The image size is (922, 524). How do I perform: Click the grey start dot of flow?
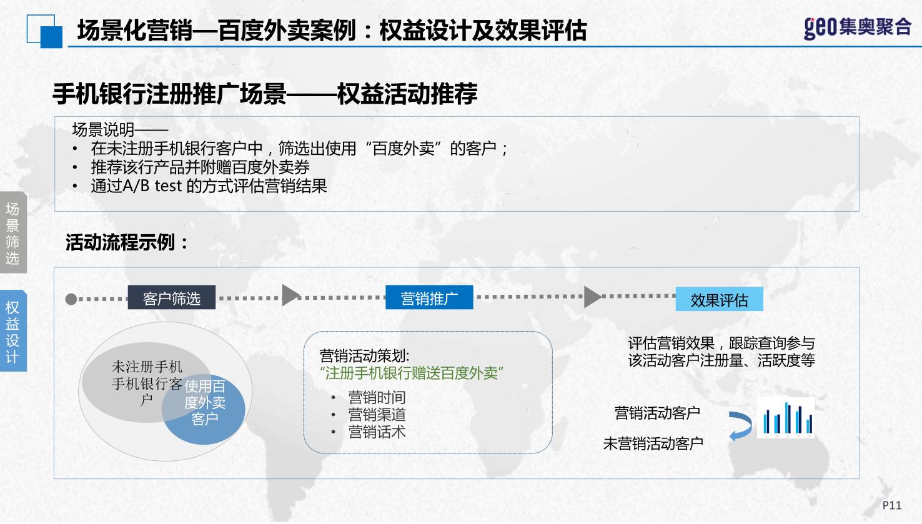[71, 299]
